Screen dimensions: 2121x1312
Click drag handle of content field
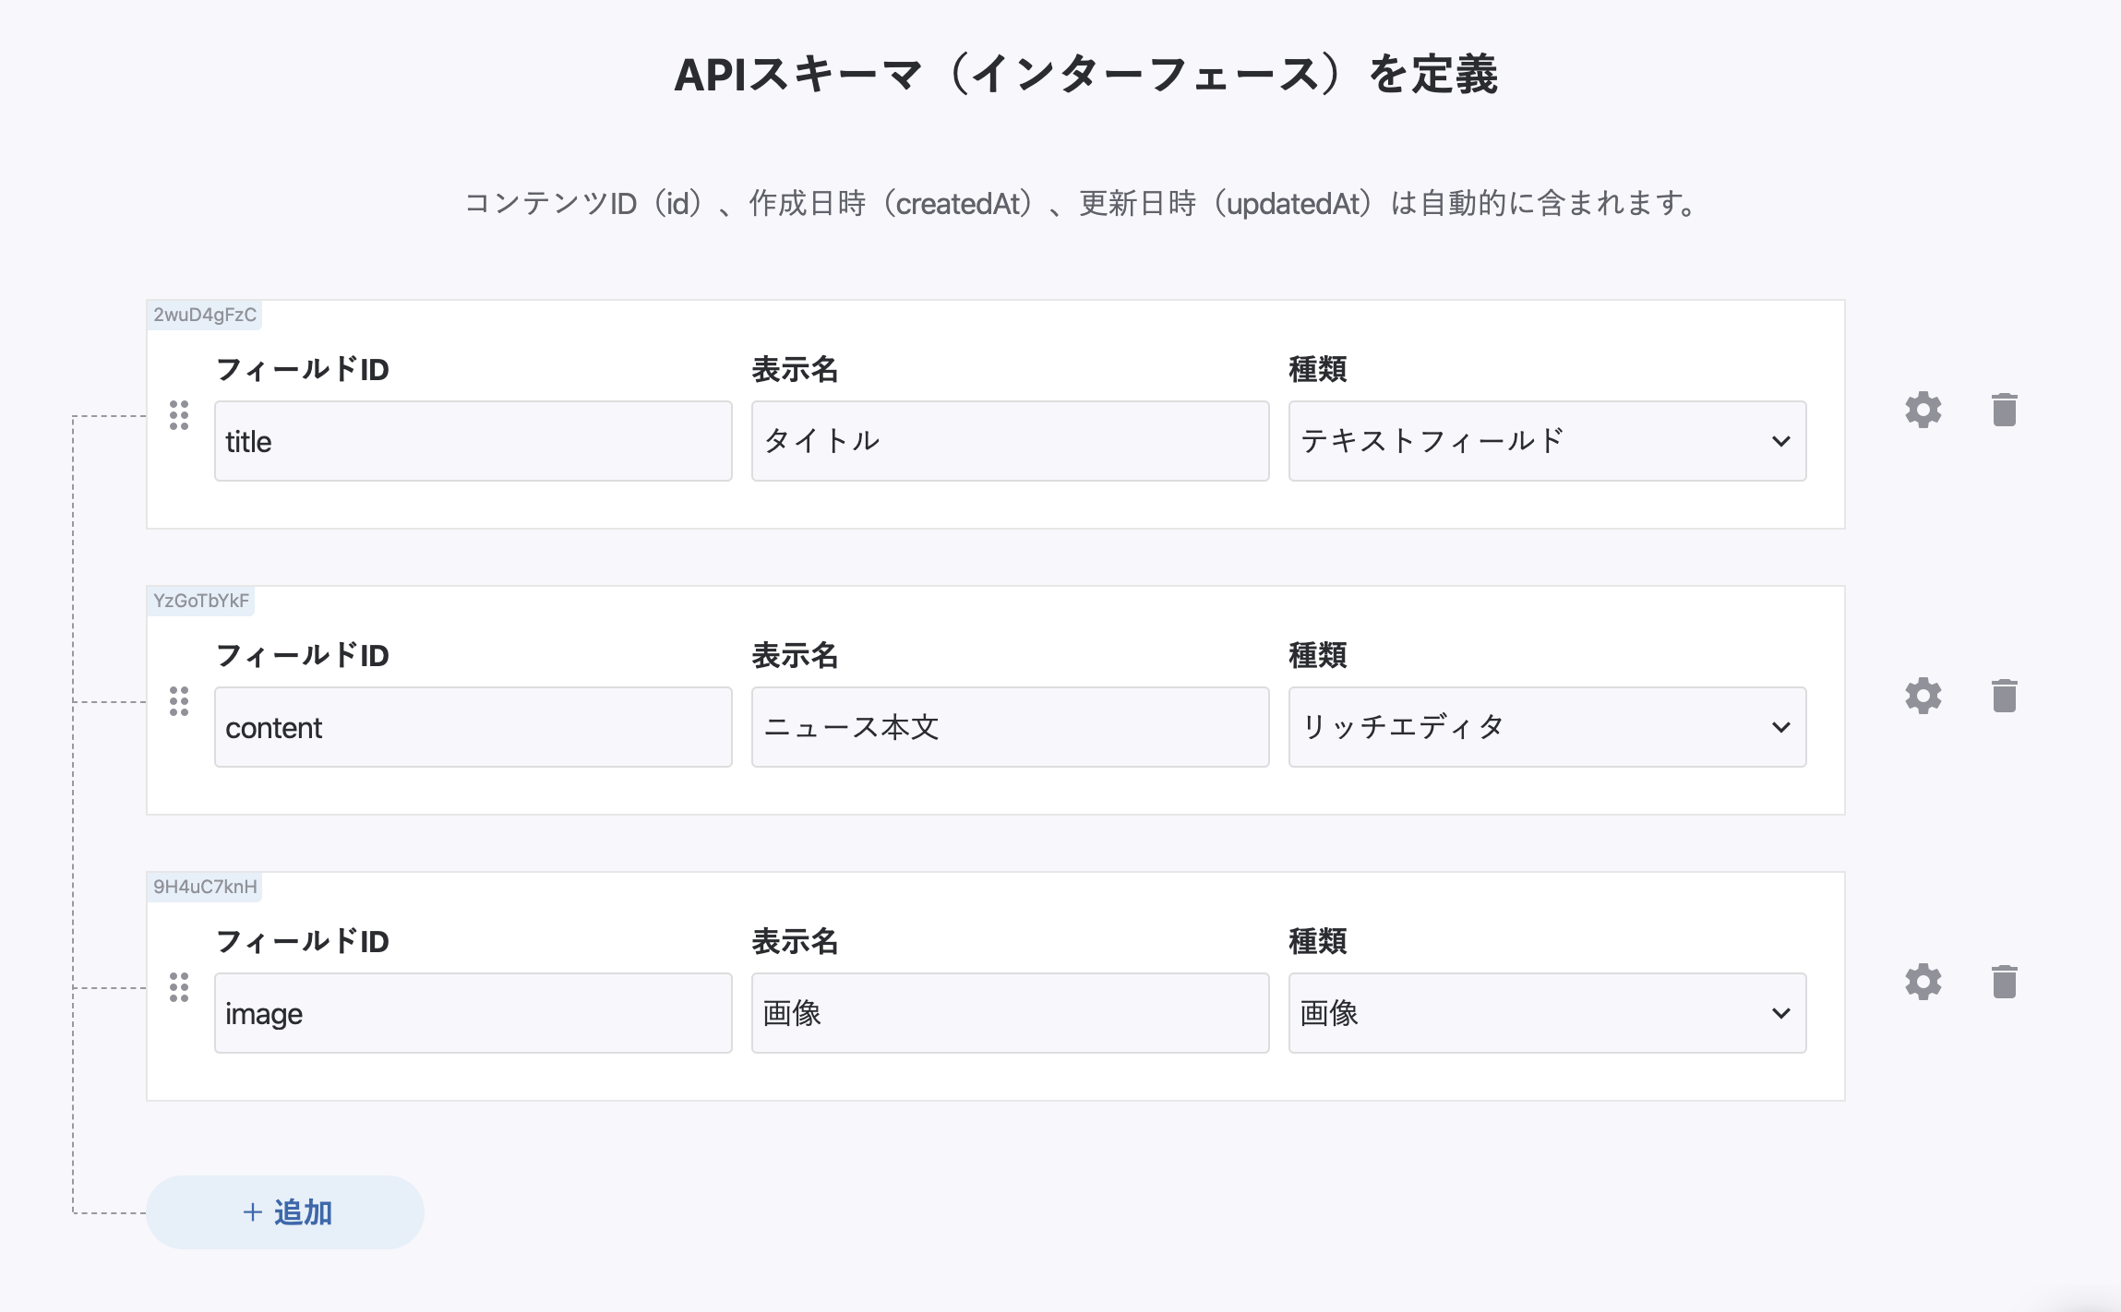pyautogui.click(x=179, y=701)
